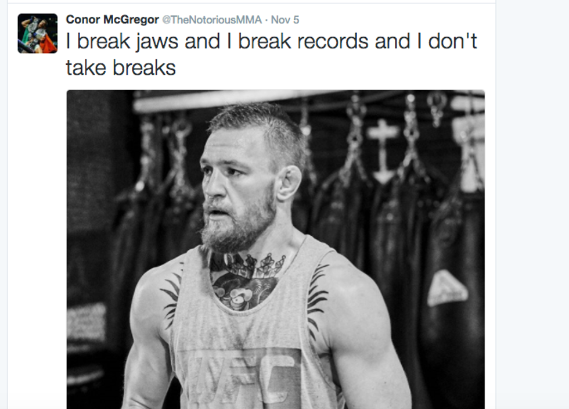Viewport: 569px width, 409px height.
Task: Open the tweet author's profile avatar
Action: coord(37,34)
